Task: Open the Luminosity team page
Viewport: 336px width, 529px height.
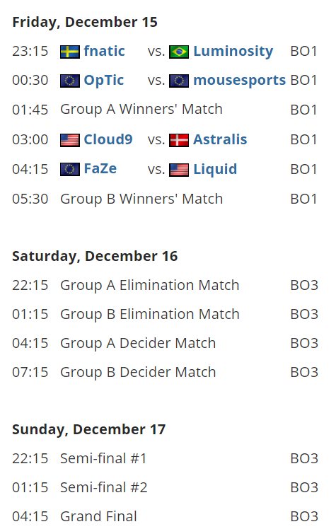Action: [233, 52]
